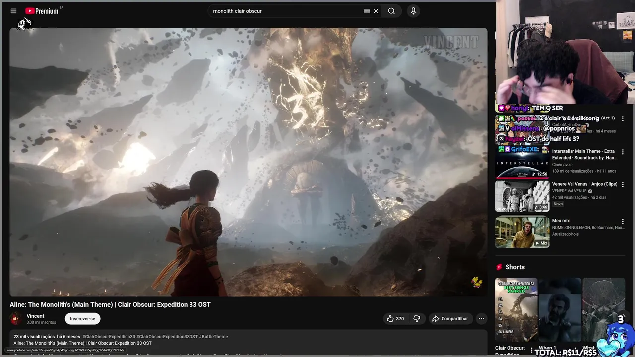The image size is (635, 357).
Task: Play the Interstellar thumbnail with 12:56 duration
Action: [522, 163]
